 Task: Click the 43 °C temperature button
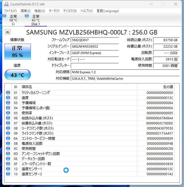pos(17,75)
